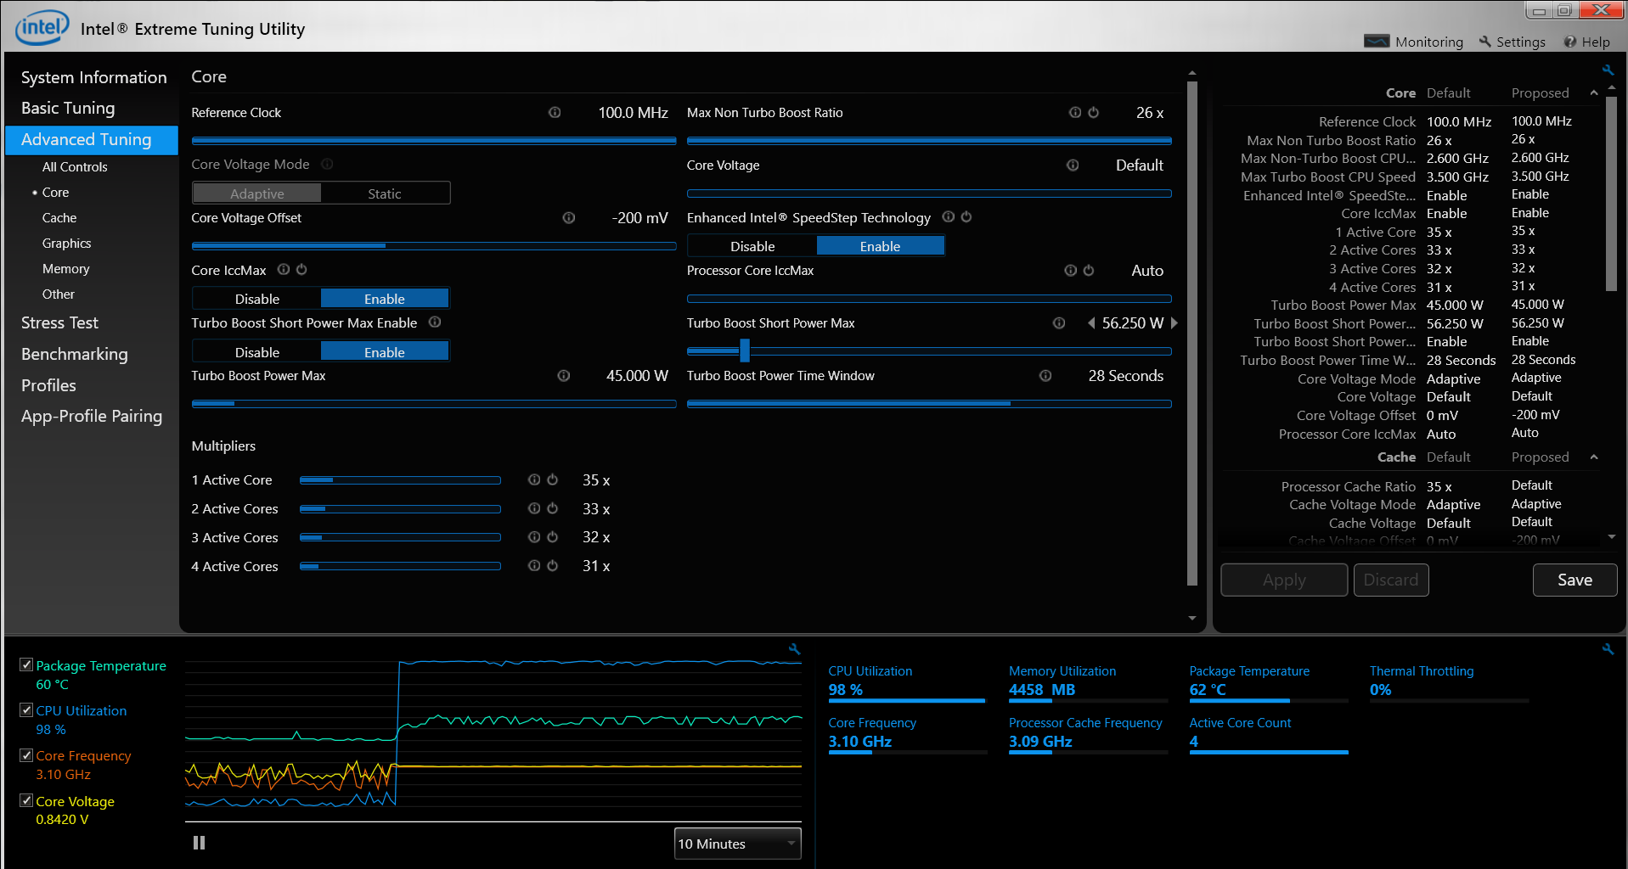Click info icon for Turbo Boost Short Power Max Enable
The image size is (1628, 869).
tap(435, 322)
